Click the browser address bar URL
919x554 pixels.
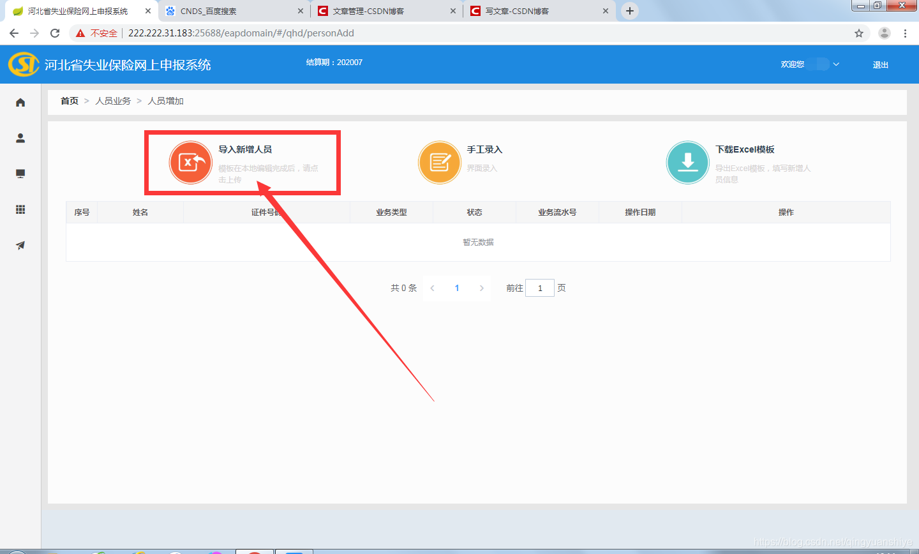click(x=241, y=33)
